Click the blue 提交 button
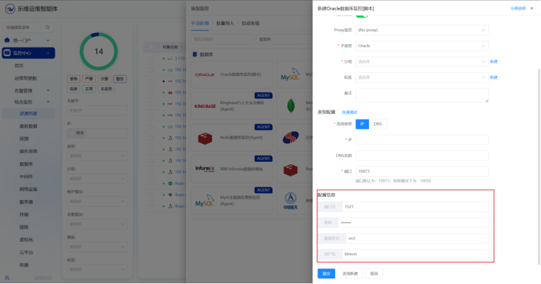This screenshot has width=541, height=284. coord(327,274)
